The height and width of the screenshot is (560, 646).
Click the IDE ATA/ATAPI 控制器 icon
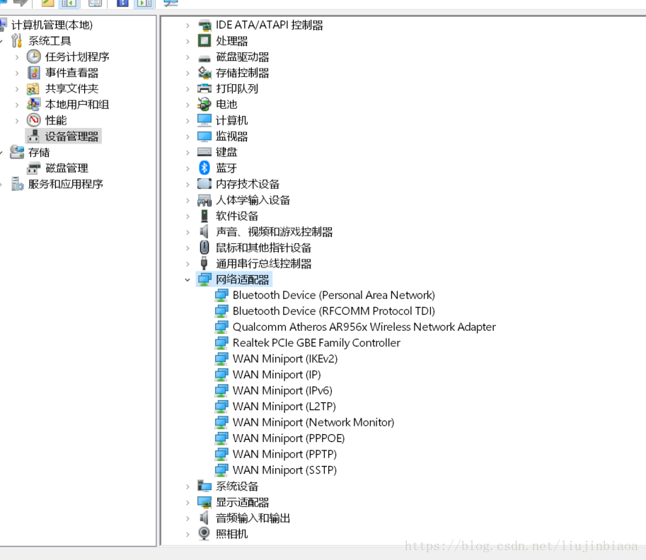point(204,25)
